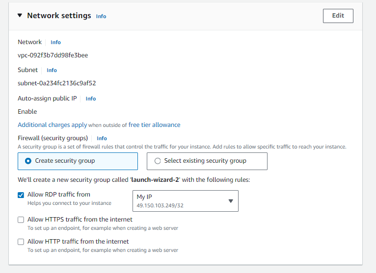Open the Info link next to Subnet
The width and height of the screenshot is (376, 273).
52,71
